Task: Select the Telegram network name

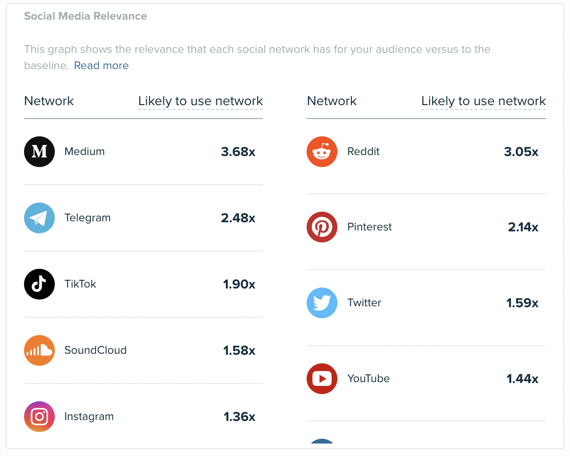Action: click(87, 218)
